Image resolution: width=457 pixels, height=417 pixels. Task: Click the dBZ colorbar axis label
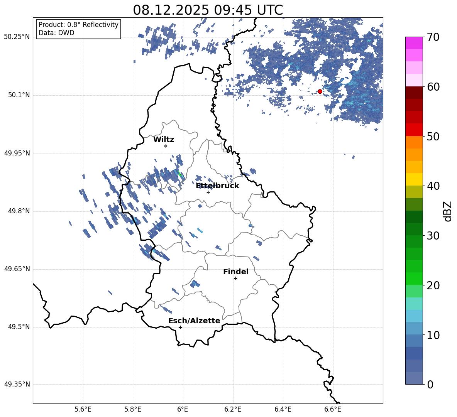click(448, 211)
